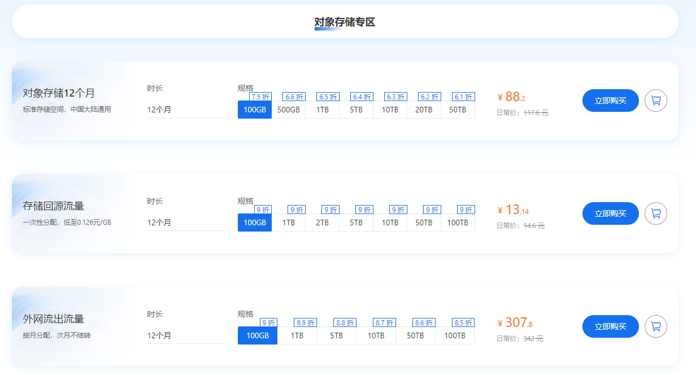The image size is (696, 375).
Task: Click the 8.5折 discount tag
Action: pos(463,322)
